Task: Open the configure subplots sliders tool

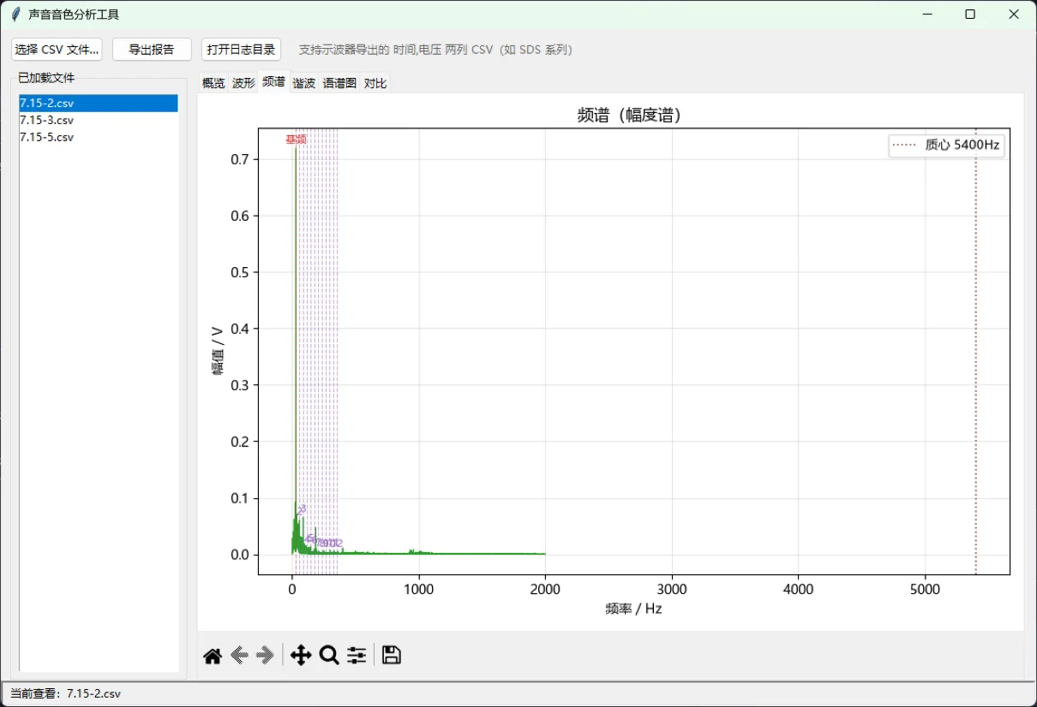Action: (357, 656)
